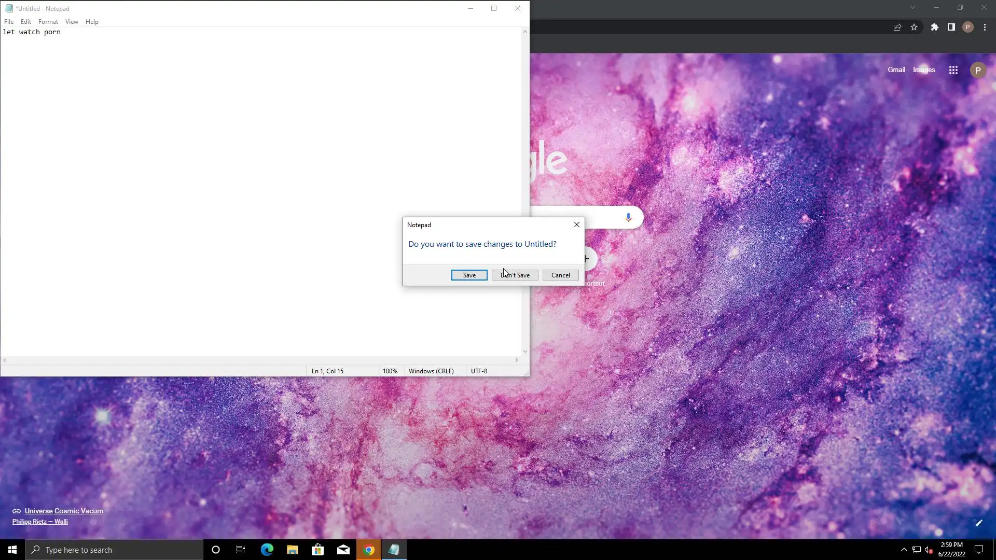
Task: Expand Chrome tab search chevron
Action: (x=912, y=8)
